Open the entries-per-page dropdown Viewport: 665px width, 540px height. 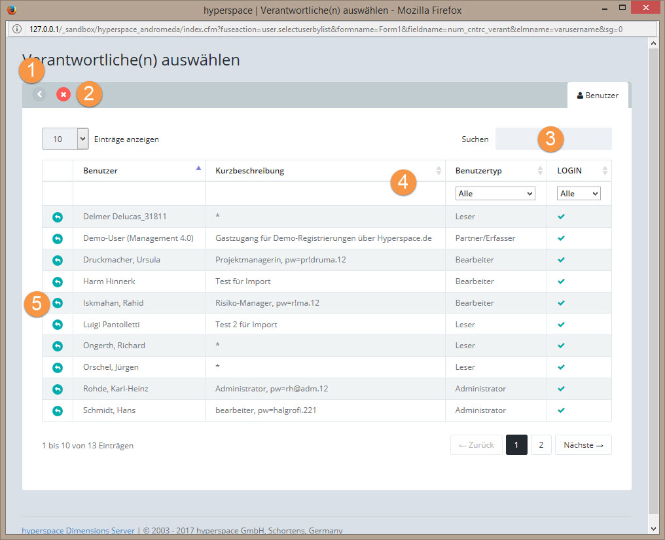[65, 139]
